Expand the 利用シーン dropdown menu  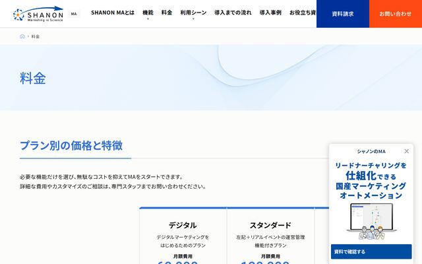(x=193, y=13)
